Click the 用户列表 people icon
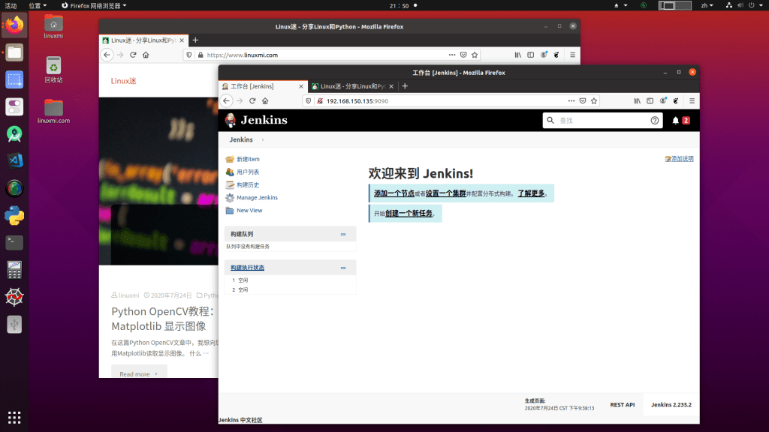Viewport: 769px width, 432px height. [x=230, y=172]
